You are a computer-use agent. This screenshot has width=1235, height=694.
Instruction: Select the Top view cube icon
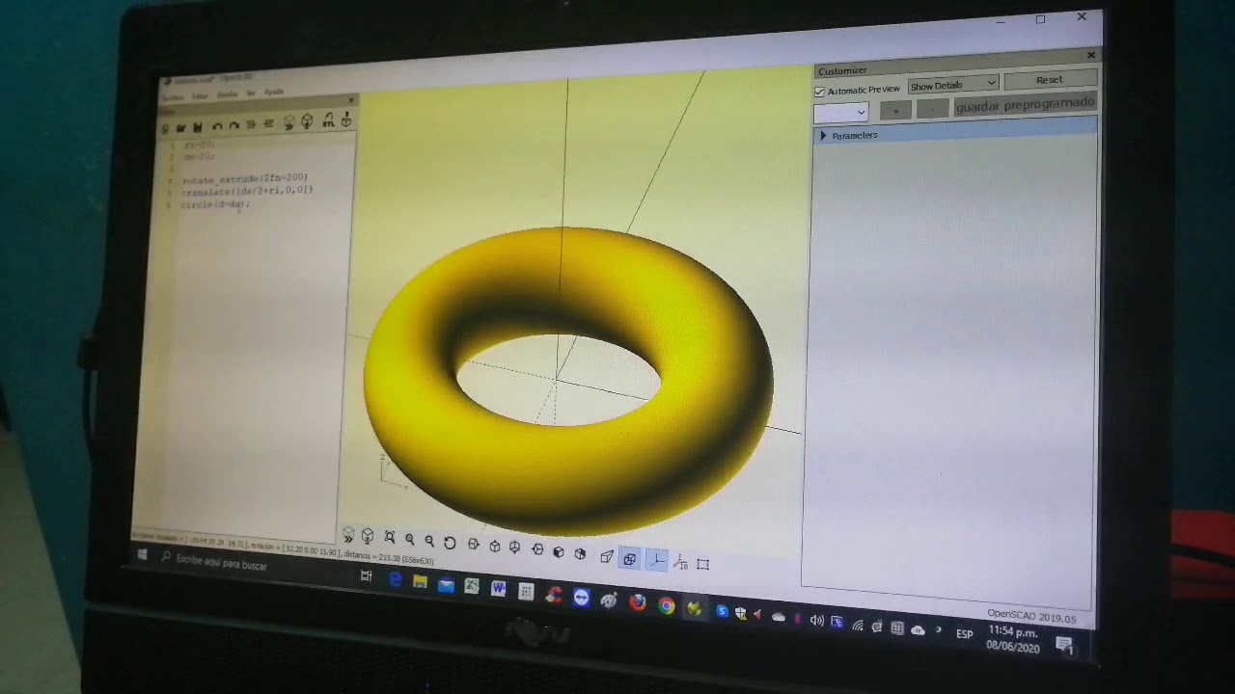pos(495,547)
